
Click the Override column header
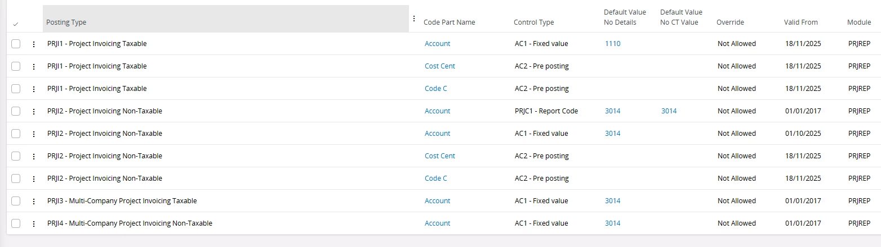click(730, 22)
